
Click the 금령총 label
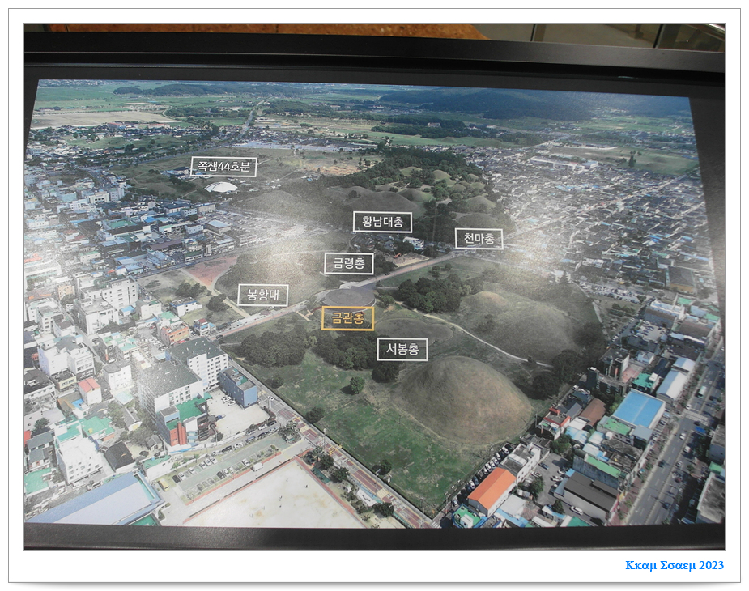[349, 263]
